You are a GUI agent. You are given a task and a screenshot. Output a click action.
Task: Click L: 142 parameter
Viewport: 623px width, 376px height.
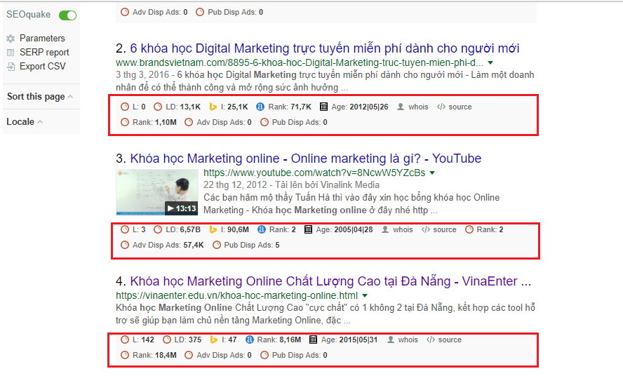point(138,340)
